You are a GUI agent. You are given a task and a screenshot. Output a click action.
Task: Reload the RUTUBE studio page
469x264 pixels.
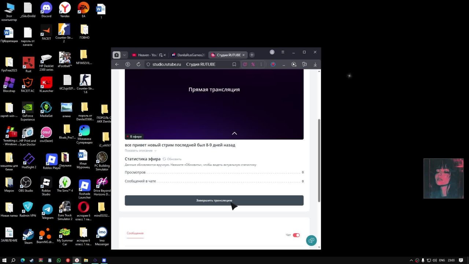138,64
